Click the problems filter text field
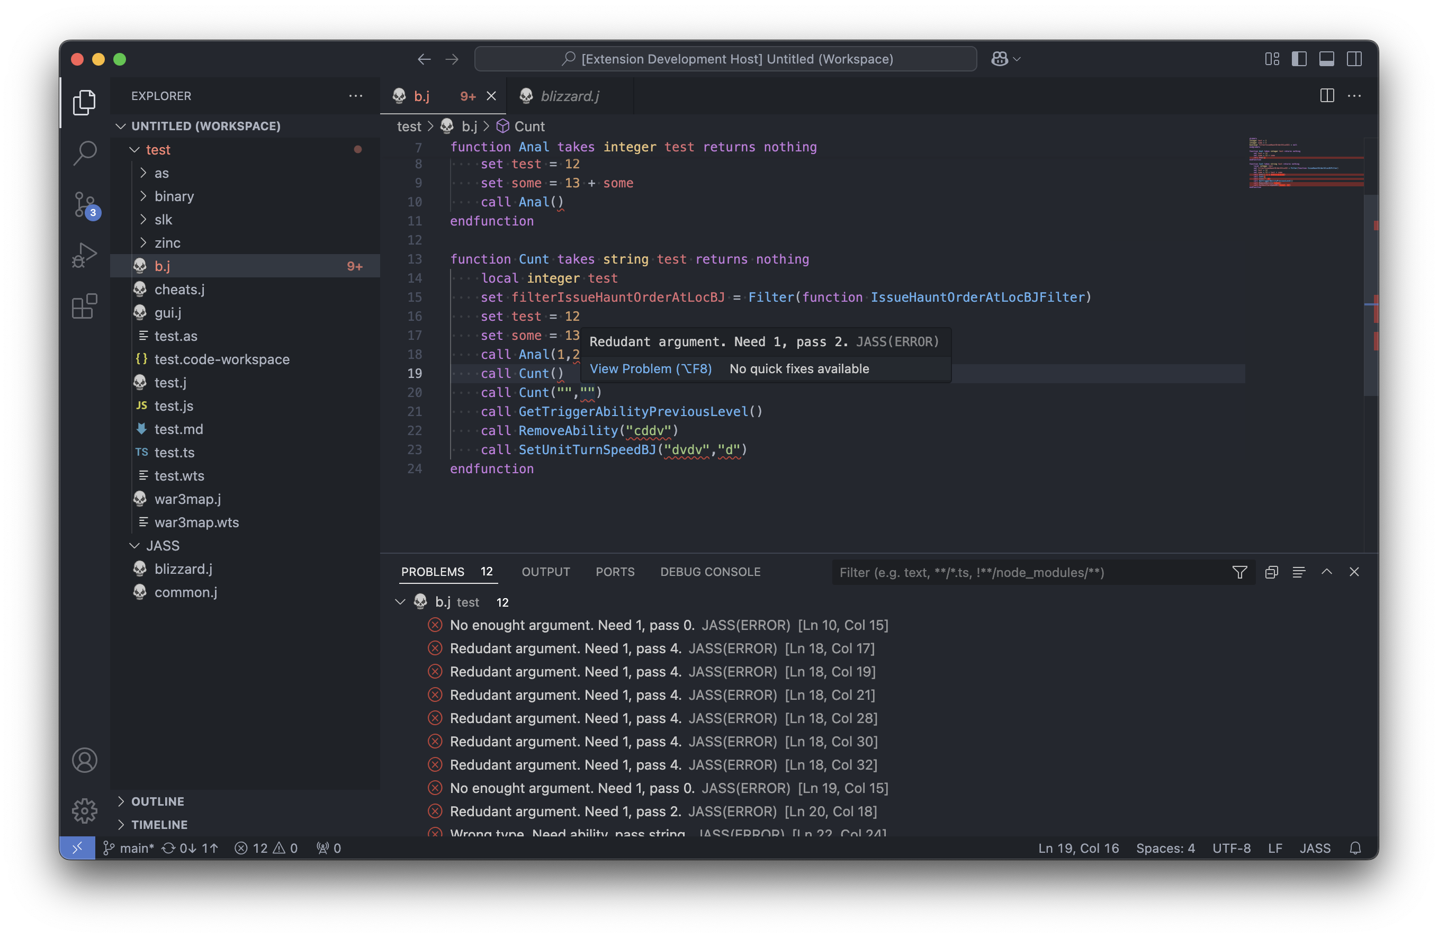 (1027, 573)
